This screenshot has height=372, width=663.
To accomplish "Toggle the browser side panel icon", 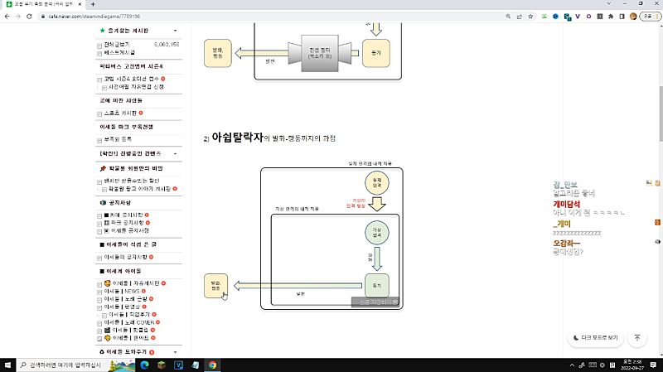I will coord(622,17).
